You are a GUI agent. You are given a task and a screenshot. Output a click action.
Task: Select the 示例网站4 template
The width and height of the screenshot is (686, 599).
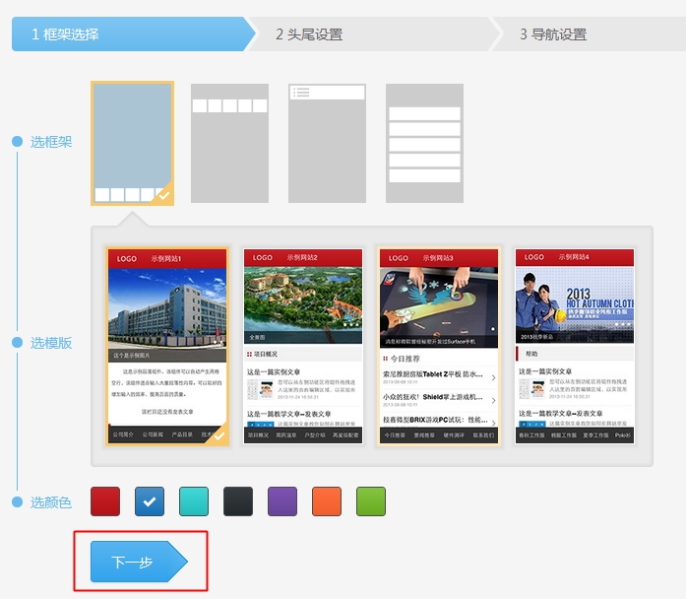click(575, 347)
